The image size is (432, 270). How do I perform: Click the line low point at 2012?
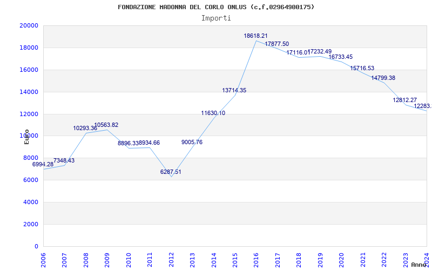pos(171,177)
